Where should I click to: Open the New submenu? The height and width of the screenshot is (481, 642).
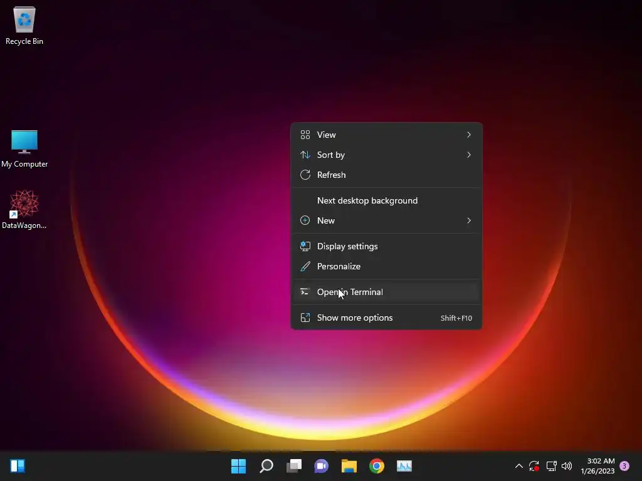386,220
